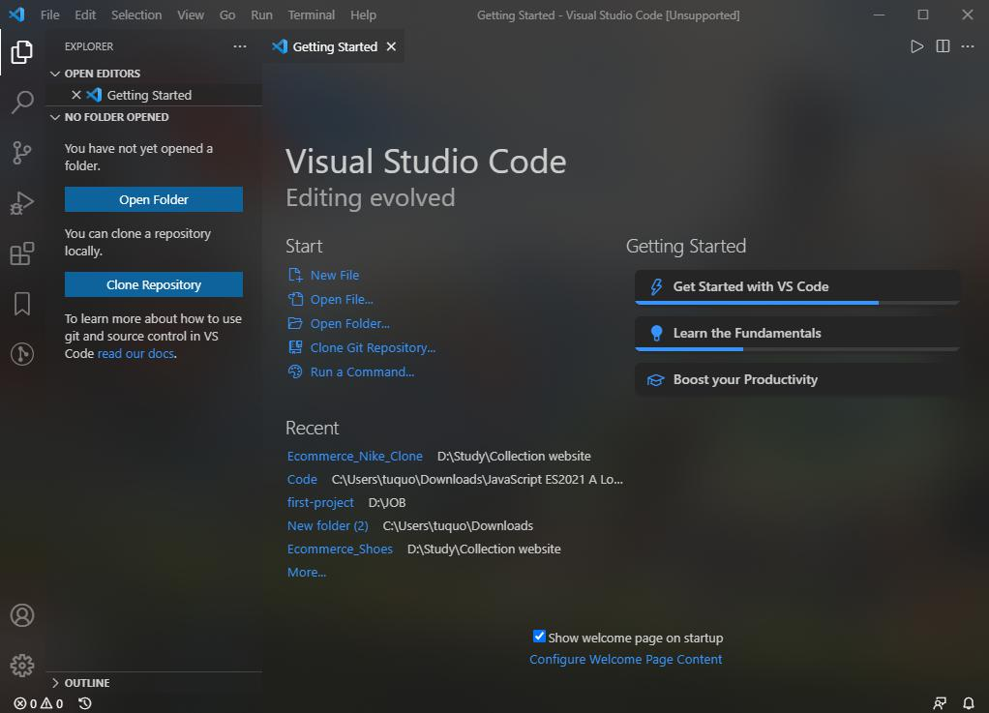
Task: Click the split editor icon
Action: (943, 46)
